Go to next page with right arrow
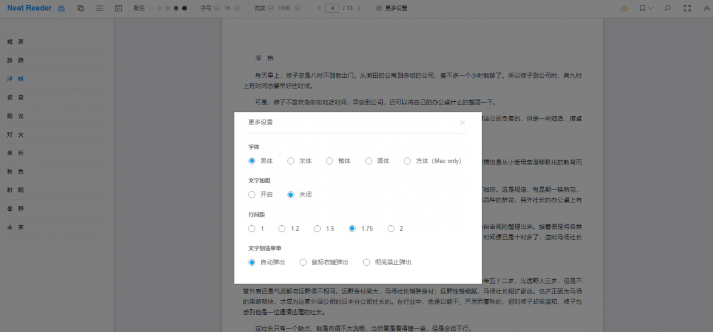713x332 pixels. tap(359, 8)
